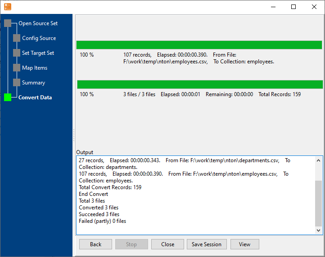Click the output scrollbar down arrow
This screenshot has width=325, height=257.
(319, 230)
